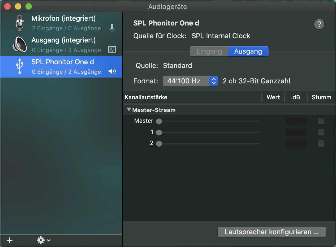Select Ausgang (integriert) in device list
The width and height of the screenshot is (336, 247).
pos(61,45)
